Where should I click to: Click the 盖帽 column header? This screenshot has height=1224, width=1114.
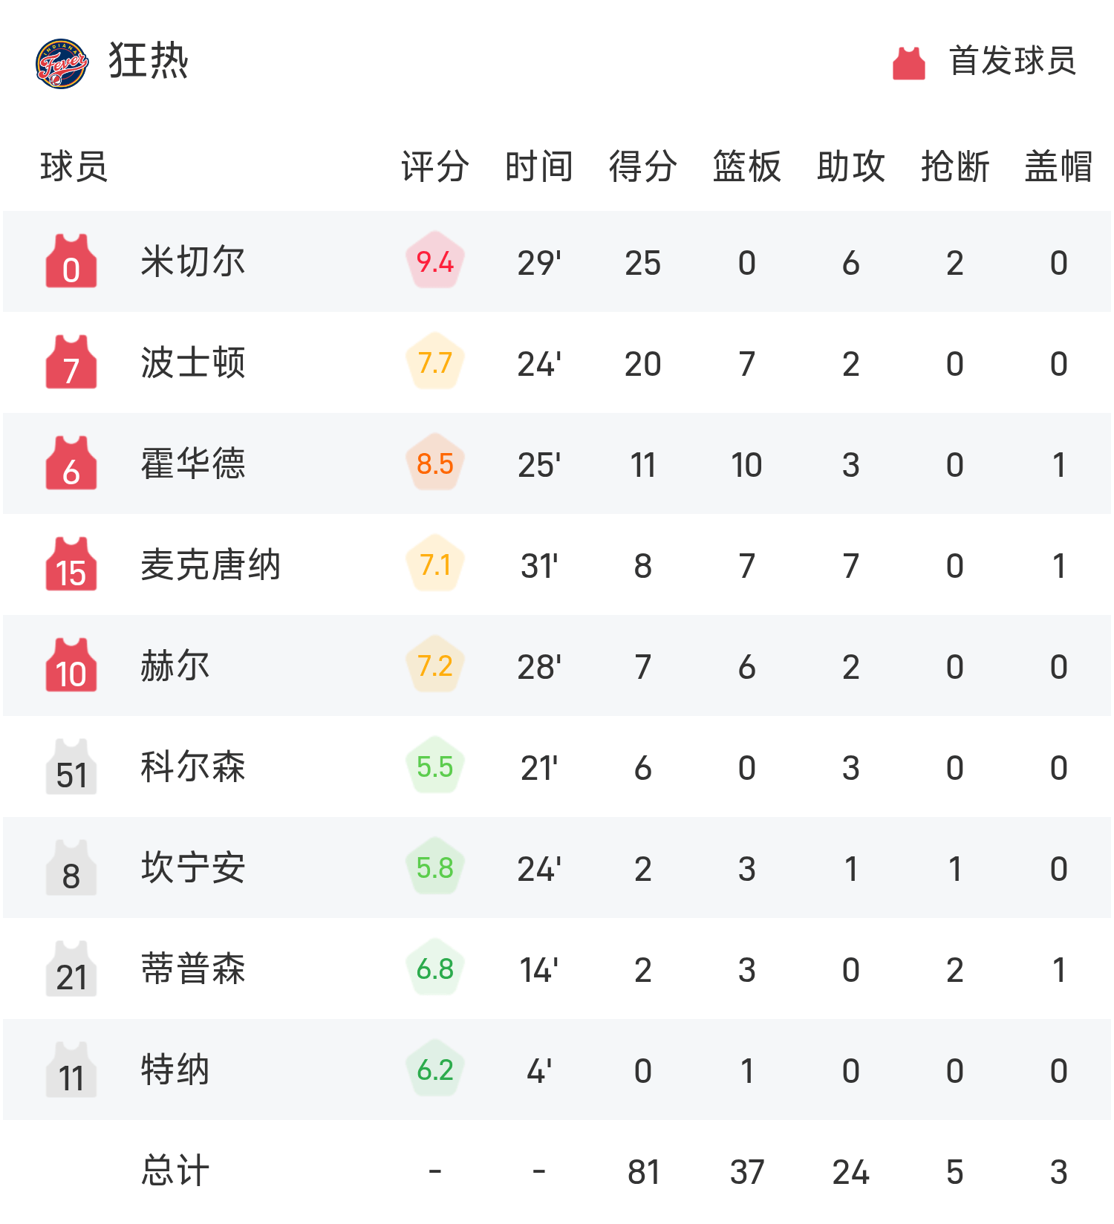[1059, 166]
